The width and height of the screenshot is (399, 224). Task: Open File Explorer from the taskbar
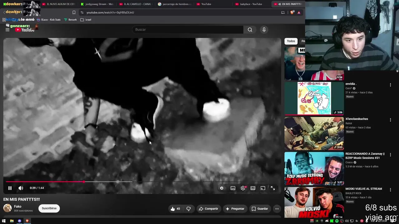click(12, 221)
